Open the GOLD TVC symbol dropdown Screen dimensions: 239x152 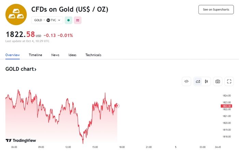pos(47,20)
